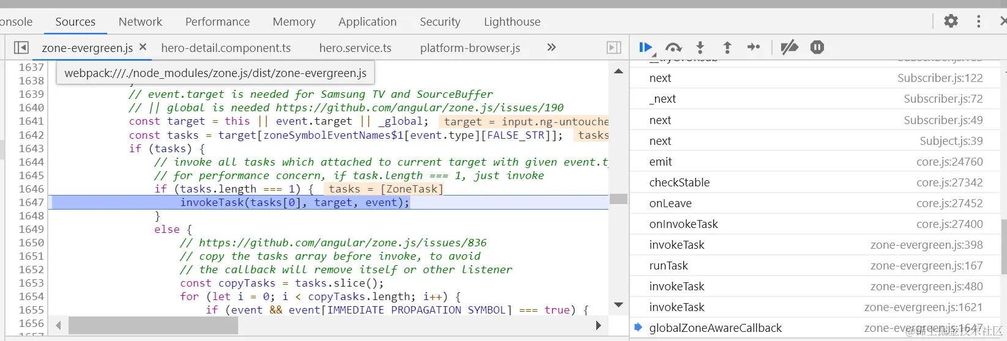
Task: Open the core.js:24760 source link
Action: click(949, 162)
